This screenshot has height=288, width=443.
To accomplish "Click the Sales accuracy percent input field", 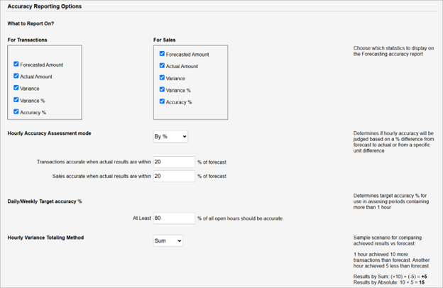I will [174, 176].
